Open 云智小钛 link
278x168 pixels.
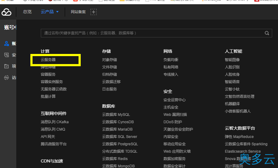pos(232,89)
